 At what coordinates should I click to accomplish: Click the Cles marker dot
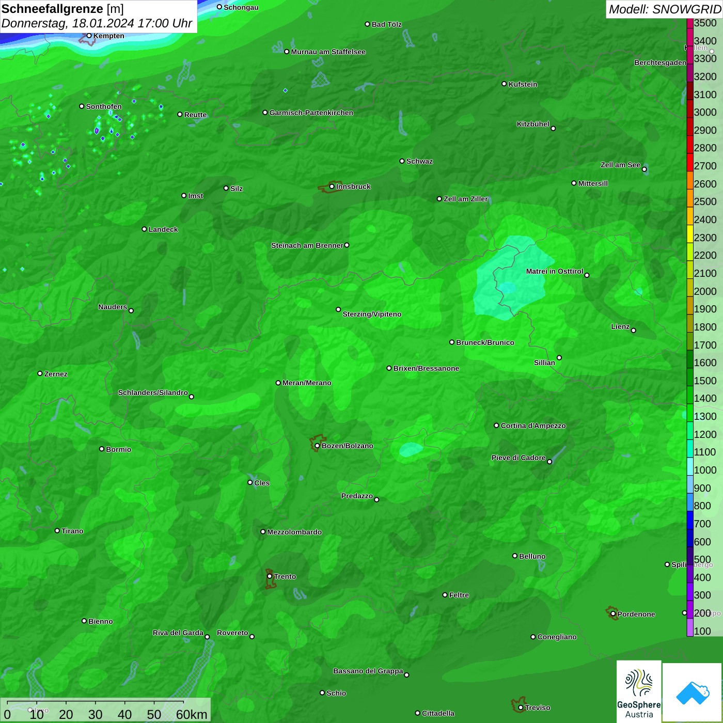(250, 482)
